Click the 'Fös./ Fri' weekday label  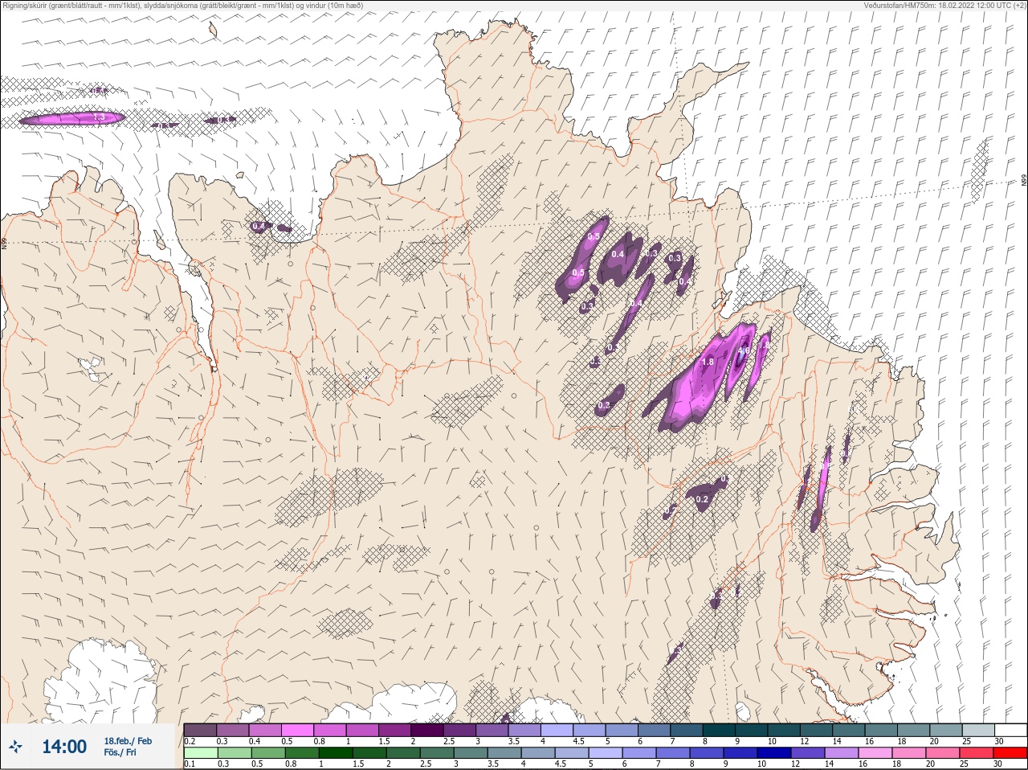[121, 752]
